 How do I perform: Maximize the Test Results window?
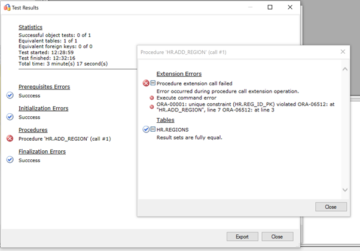coord(270,7)
